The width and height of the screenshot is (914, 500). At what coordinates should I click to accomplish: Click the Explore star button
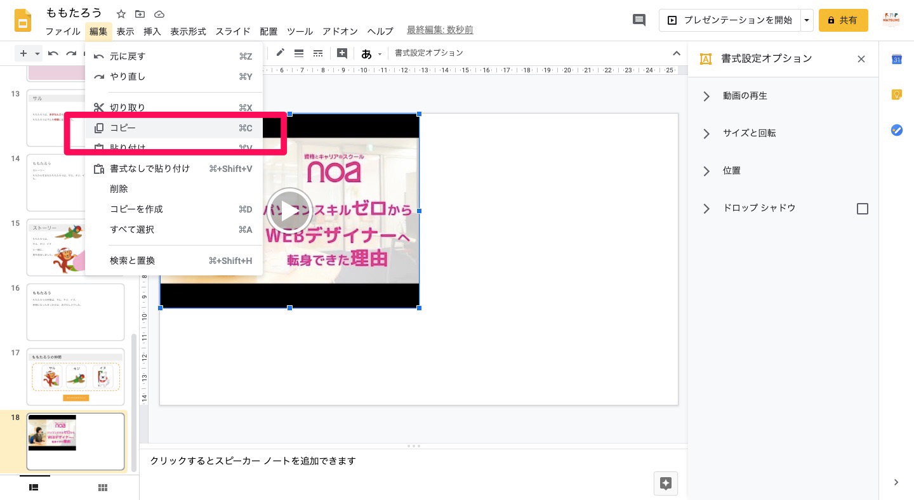point(666,484)
